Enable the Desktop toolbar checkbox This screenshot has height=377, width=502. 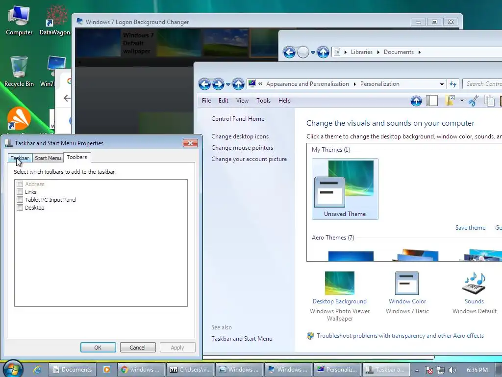coord(20,208)
